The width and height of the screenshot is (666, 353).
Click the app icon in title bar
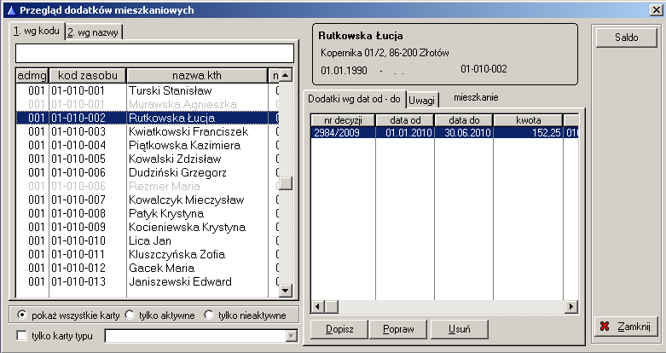(11, 10)
